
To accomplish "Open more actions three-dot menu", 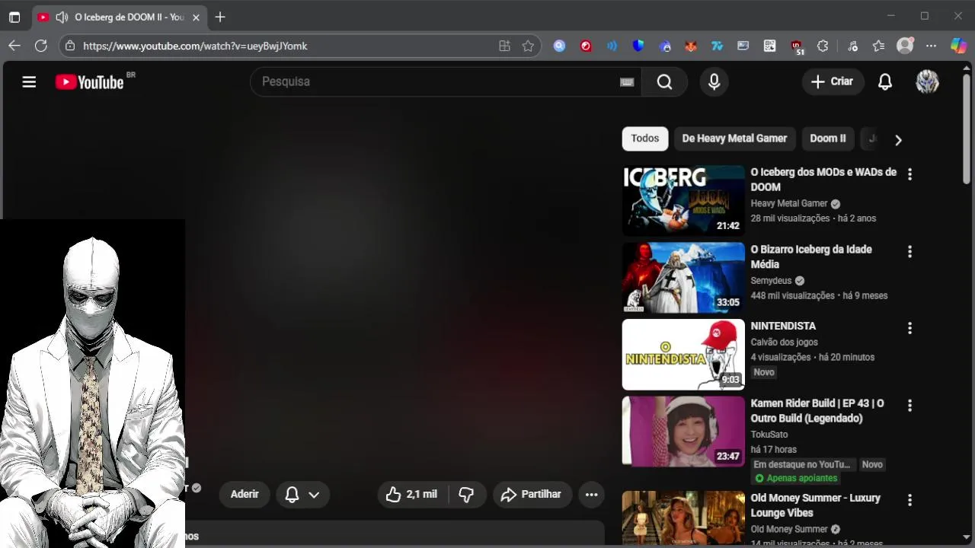I will [x=591, y=494].
